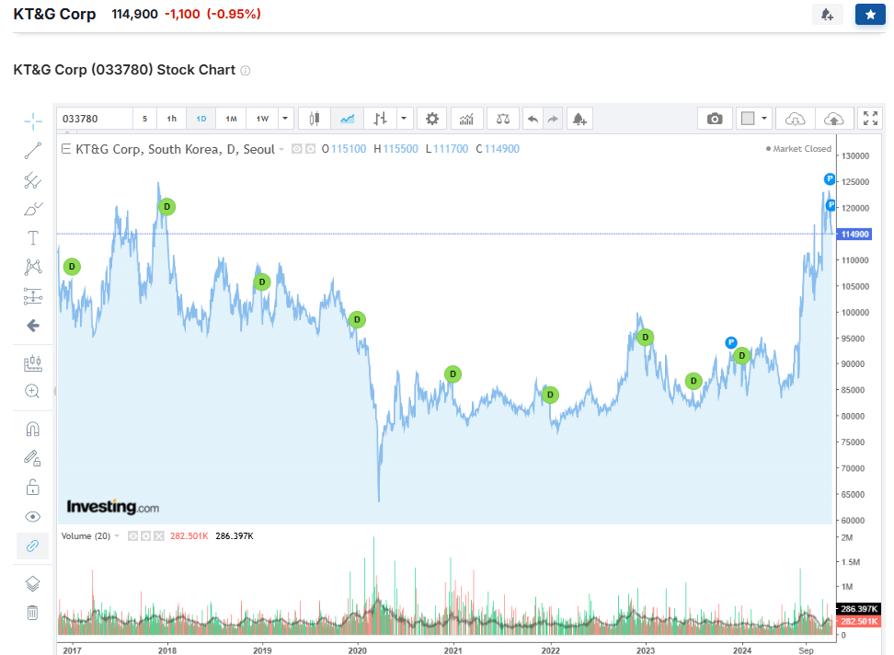894x655 pixels.
Task: Click the trash icon to remove drawings
Action: point(33,613)
